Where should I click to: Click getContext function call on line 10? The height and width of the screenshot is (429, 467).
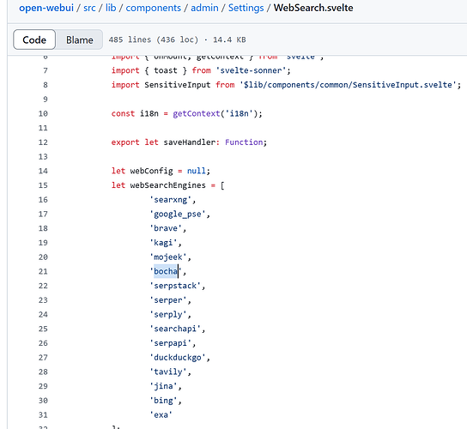tap(197, 114)
